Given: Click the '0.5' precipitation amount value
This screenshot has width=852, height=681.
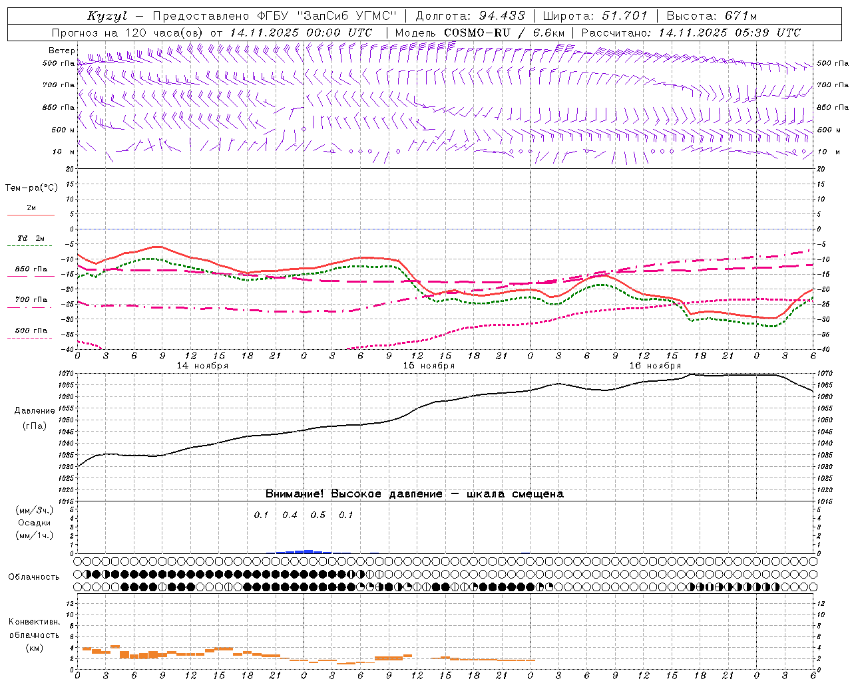Looking at the screenshot, I should tap(318, 515).
